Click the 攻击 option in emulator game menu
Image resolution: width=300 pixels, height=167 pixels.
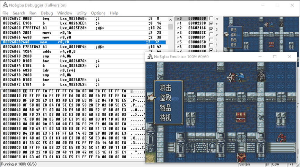pyautogui.click(x=165, y=88)
